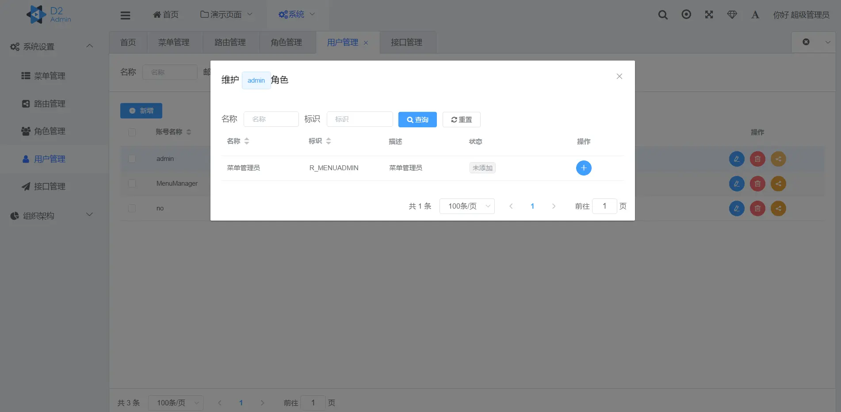Check the no row checkbox
Image resolution: width=841 pixels, height=412 pixels.
[132, 208]
